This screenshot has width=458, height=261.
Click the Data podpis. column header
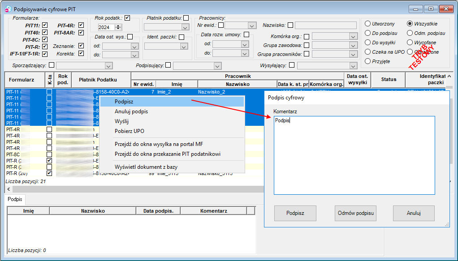click(158, 211)
